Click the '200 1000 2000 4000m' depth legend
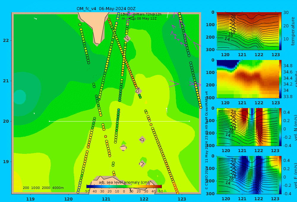 click(43, 188)
